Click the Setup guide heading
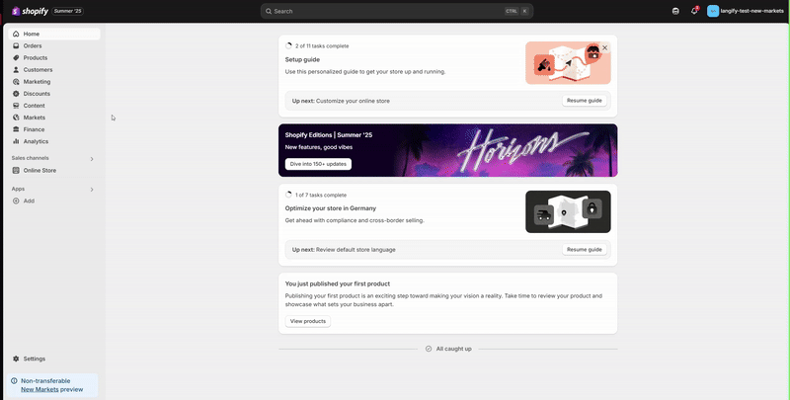 click(302, 59)
